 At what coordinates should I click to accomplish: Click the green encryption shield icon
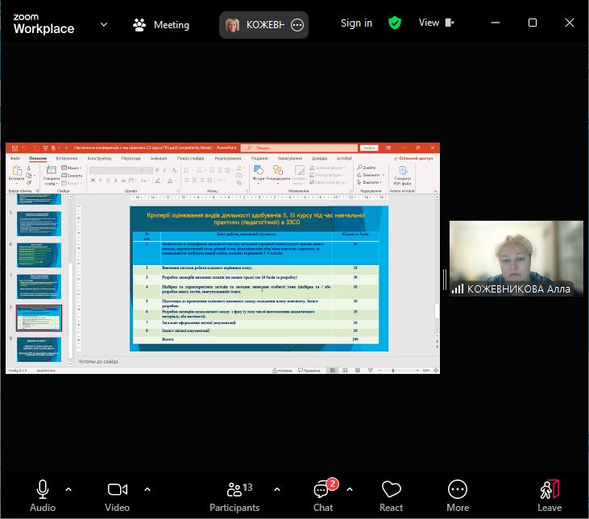pos(395,23)
